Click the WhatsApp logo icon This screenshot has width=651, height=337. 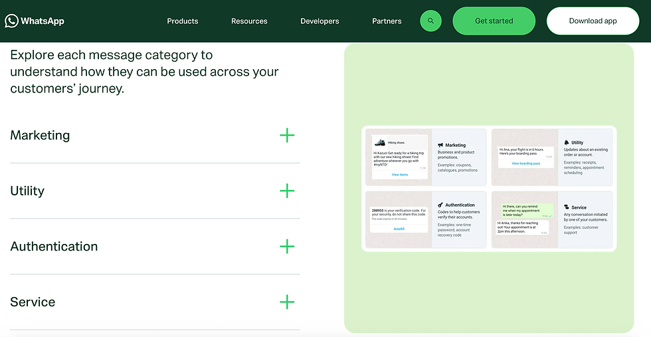[x=11, y=21]
